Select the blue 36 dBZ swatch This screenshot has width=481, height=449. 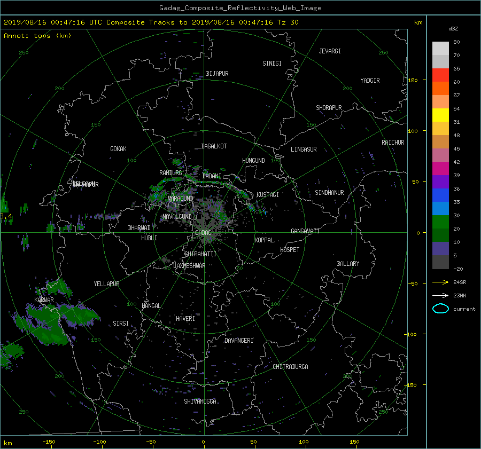(x=440, y=195)
